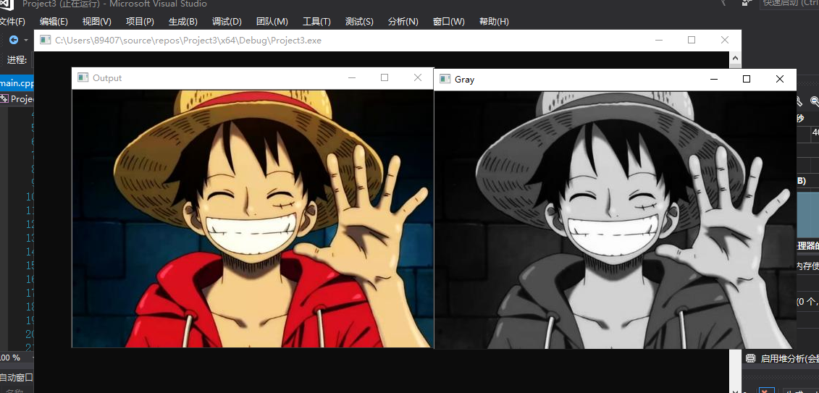
Task: Click the feedback icon beside quick launch
Action: [x=747, y=4]
